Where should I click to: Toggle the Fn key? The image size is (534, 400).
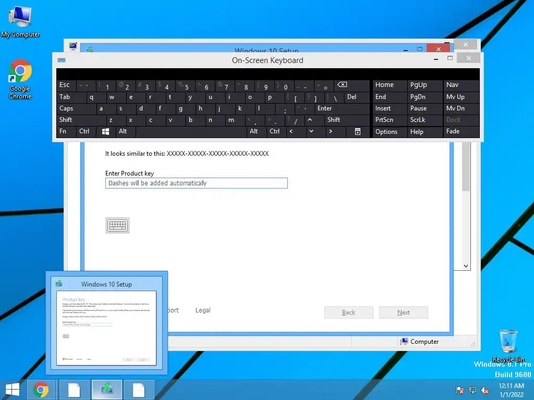66,132
